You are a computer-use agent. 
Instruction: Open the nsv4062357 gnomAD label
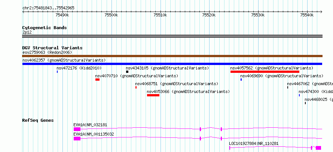coord(64,60)
